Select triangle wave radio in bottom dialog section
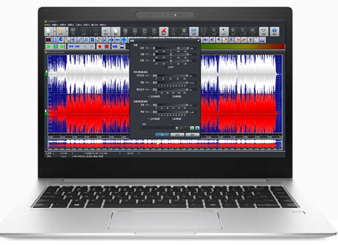338x245 pixels. (x=171, y=119)
